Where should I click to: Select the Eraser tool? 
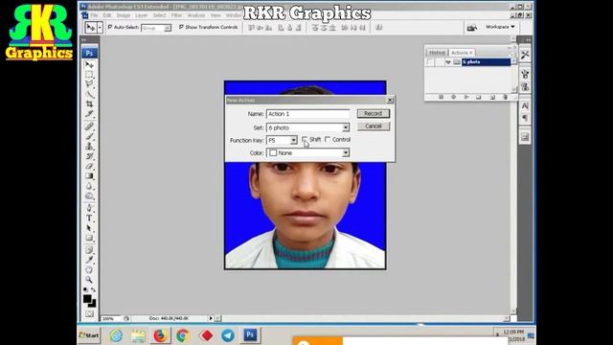click(x=89, y=166)
